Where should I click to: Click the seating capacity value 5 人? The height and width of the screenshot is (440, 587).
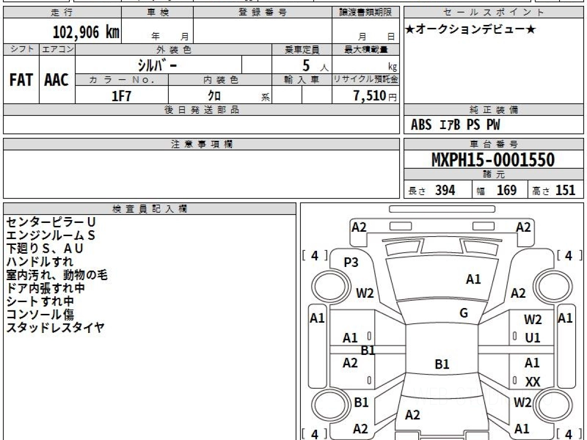pyautogui.click(x=315, y=65)
